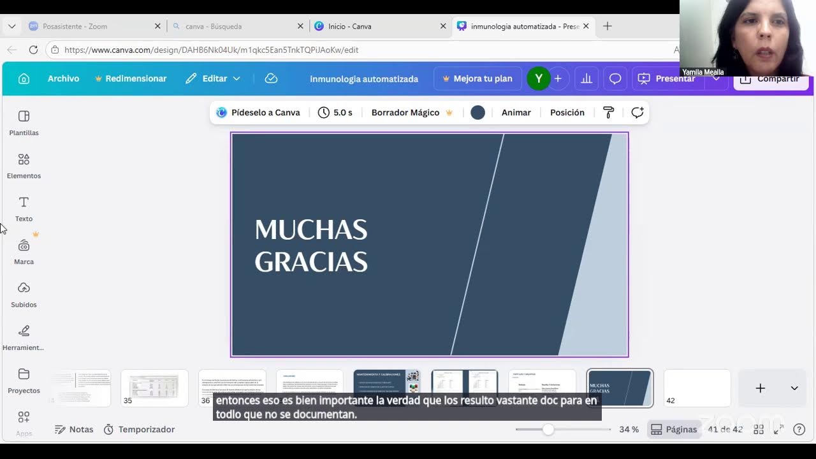Click the Presentar button
Screen dimensions: 816x459
[x=667, y=78]
